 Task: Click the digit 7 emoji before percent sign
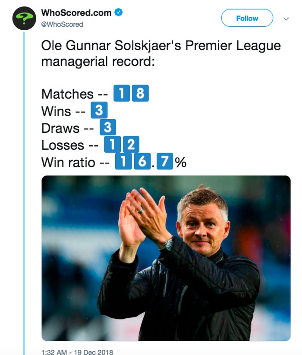point(165,163)
